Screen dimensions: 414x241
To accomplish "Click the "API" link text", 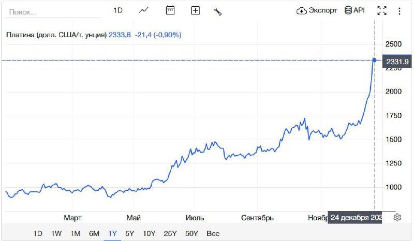I will pos(359,10).
